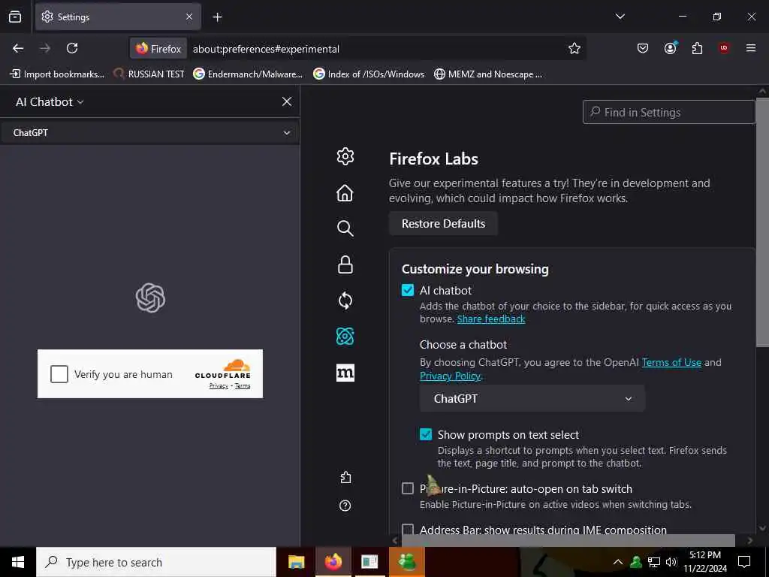This screenshot has height=577, width=769.
Task: Open the RUSSIAN TEST bookmark
Action: tap(149, 74)
